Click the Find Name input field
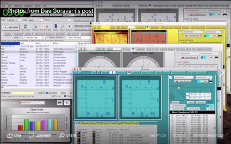 click(23, 93)
